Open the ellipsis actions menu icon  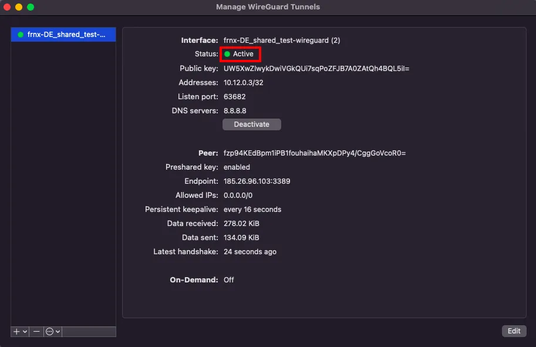(x=49, y=331)
